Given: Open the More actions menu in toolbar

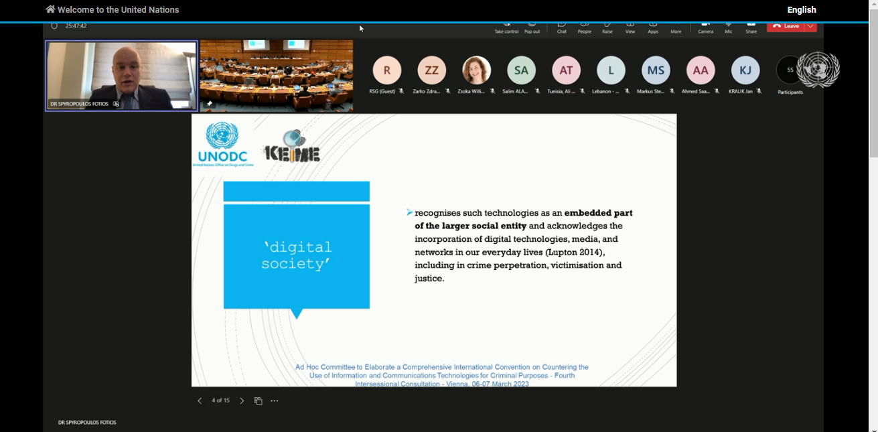Looking at the screenshot, I should point(676,27).
